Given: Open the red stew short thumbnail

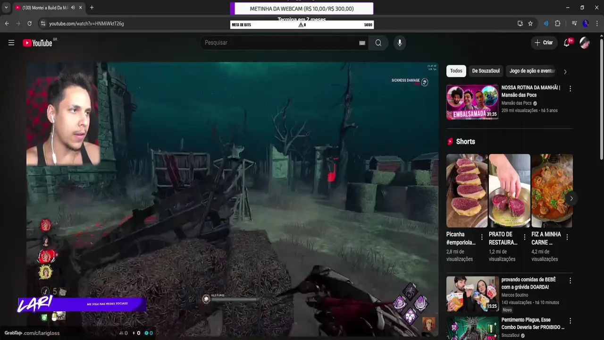Looking at the screenshot, I should [552, 191].
